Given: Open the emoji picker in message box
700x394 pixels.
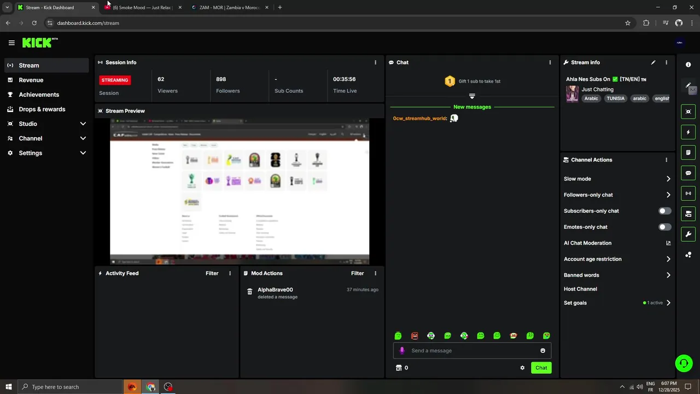Looking at the screenshot, I should tap(542, 350).
